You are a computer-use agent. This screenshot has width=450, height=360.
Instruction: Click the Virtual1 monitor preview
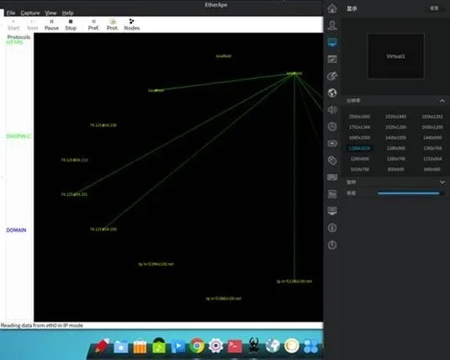[396, 56]
